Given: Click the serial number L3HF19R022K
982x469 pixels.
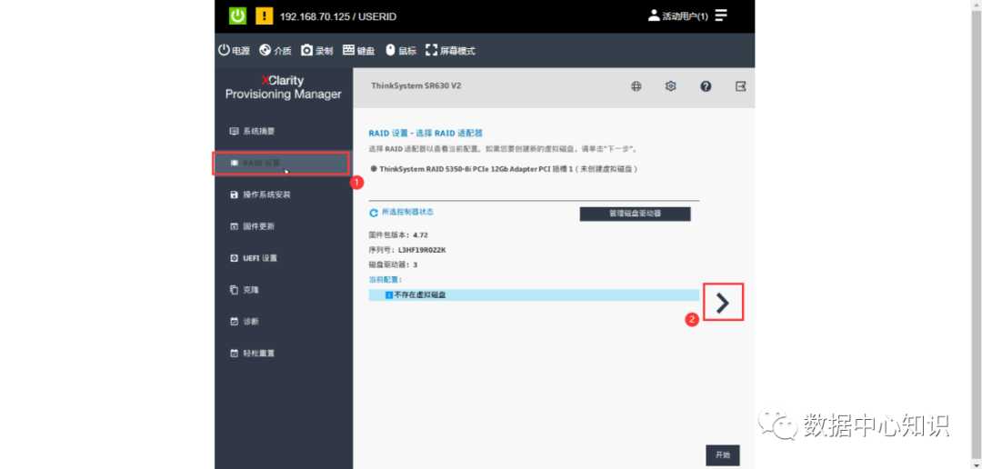Looking at the screenshot, I should pyautogui.click(x=422, y=250).
